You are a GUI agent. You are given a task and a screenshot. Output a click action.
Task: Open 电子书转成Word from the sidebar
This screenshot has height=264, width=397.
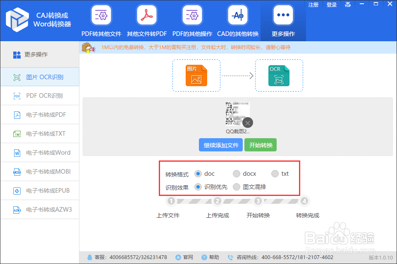tap(39, 153)
